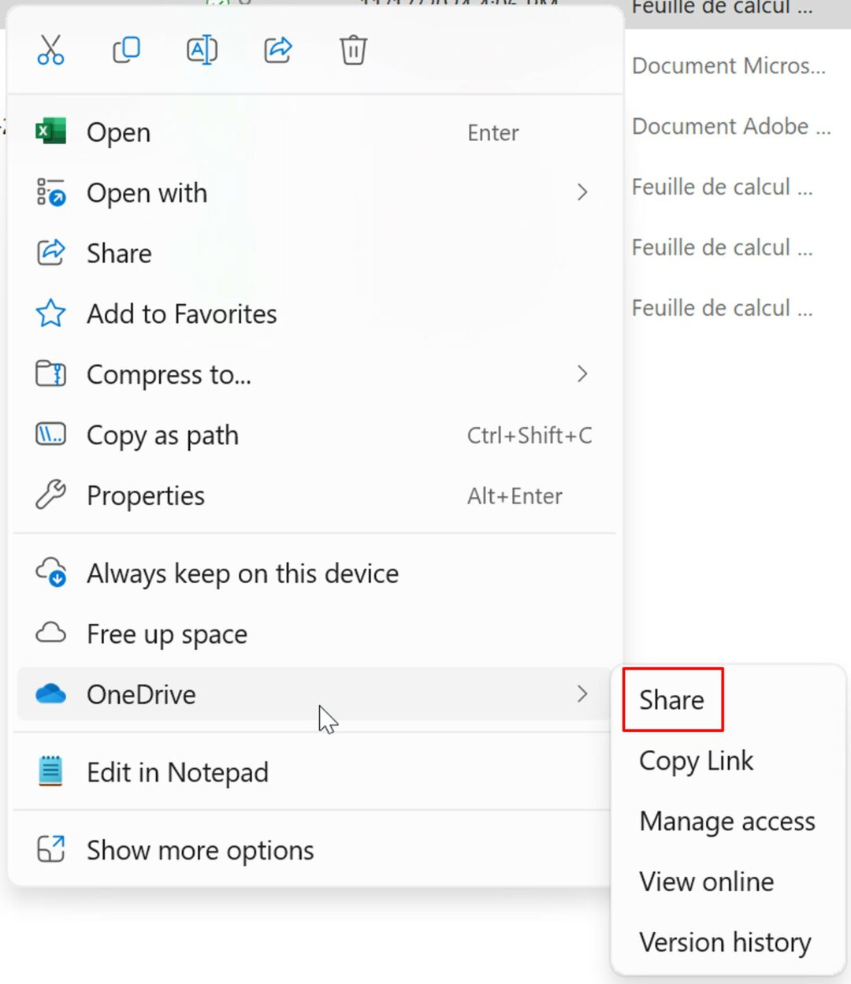Click Show more options
Screen dimensions: 851x984
pos(199,849)
